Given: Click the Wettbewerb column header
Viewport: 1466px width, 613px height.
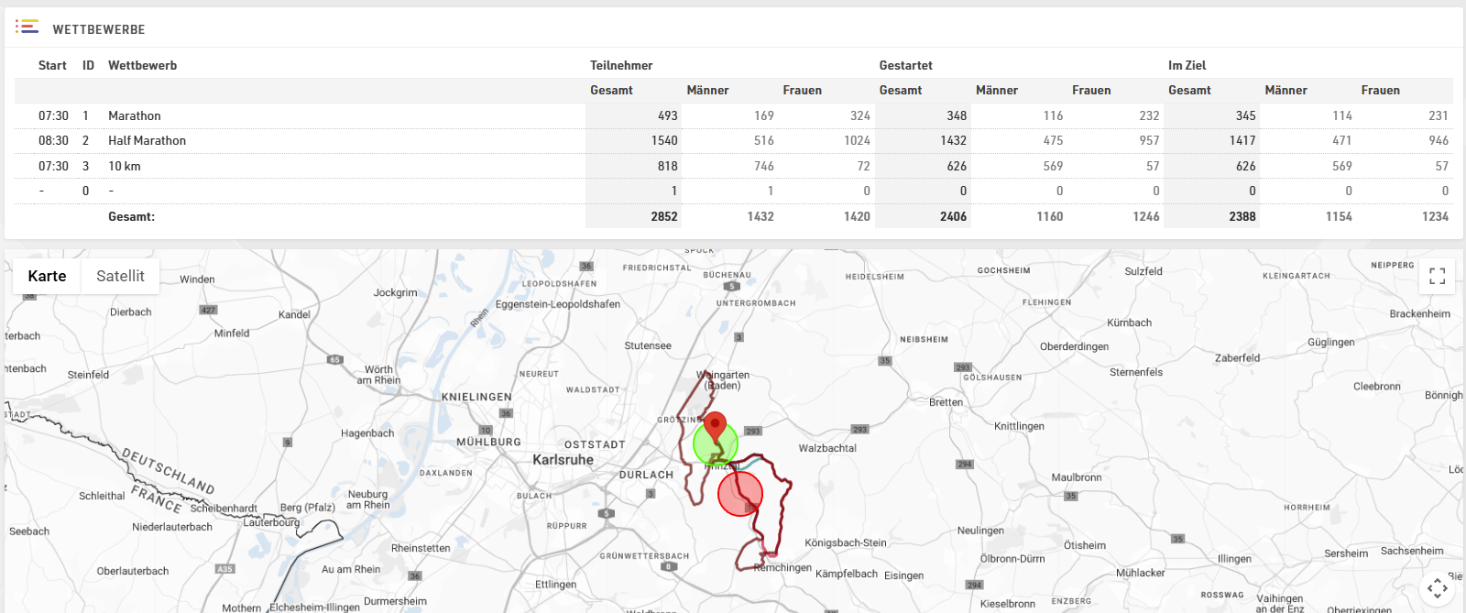Looking at the screenshot, I should pyautogui.click(x=142, y=65).
